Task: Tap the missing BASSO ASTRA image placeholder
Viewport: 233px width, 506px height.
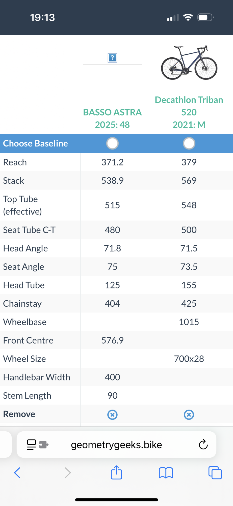Action: [112, 58]
